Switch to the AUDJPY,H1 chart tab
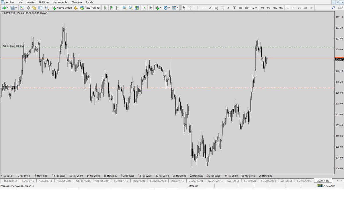Screen dimensions: 344x213 click(x=45, y=181)
